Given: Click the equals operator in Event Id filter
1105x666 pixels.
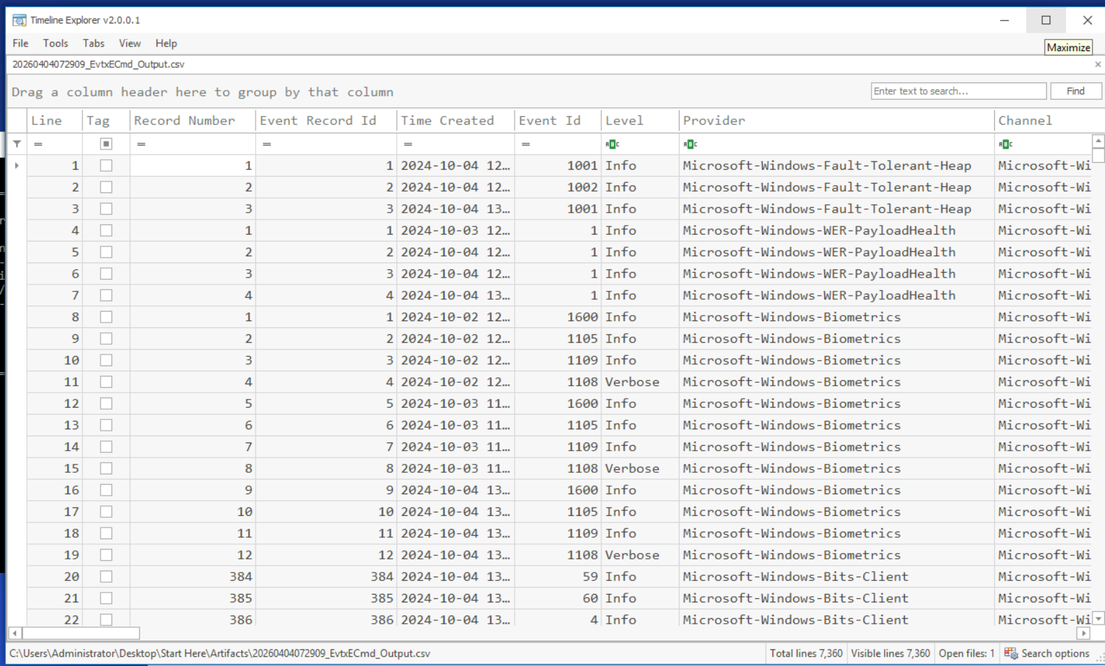Looking at the screenshot, I should [526, 144].
